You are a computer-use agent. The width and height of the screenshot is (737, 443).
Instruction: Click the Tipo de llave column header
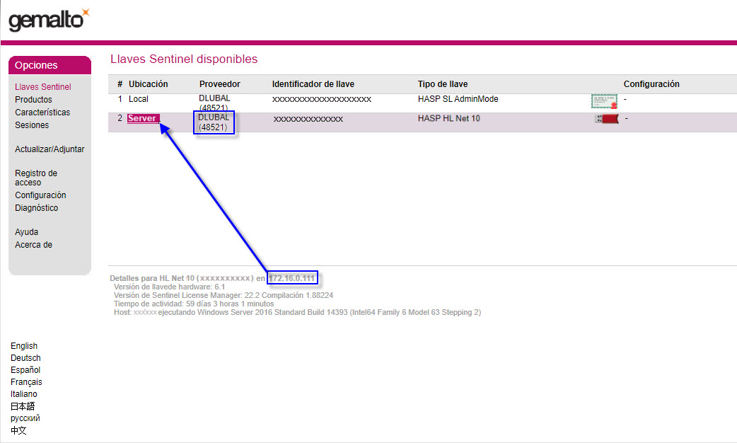point(443,84)
